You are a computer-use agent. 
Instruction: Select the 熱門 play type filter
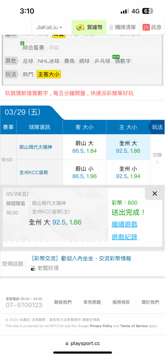28,75
